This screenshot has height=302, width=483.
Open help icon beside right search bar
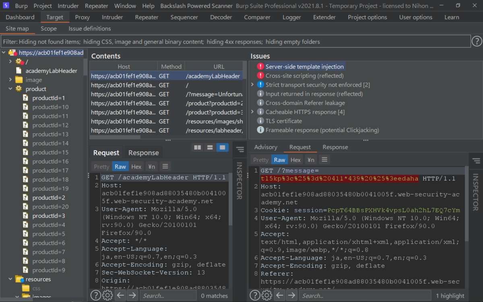(x=255, y=296)
